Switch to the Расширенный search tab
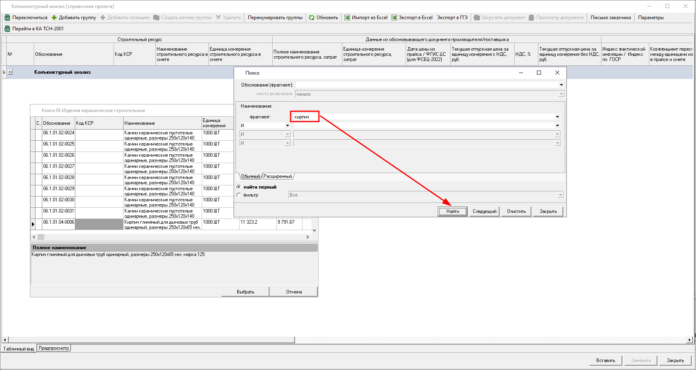Screen dimensions: 696x370 tap(278, 176)
